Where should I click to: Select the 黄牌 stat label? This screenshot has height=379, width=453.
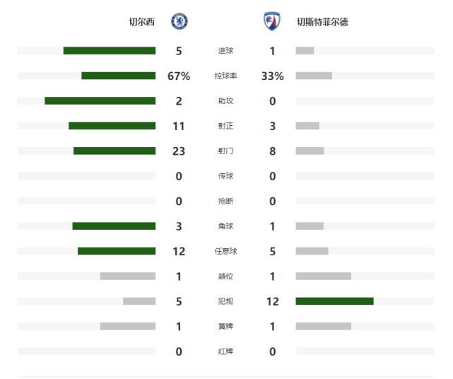tap(226, 327)
